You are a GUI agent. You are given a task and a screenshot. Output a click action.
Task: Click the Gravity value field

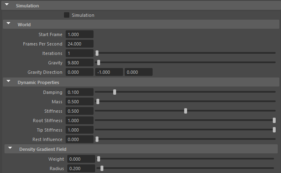pyautogui.click(x=79, y=63)
